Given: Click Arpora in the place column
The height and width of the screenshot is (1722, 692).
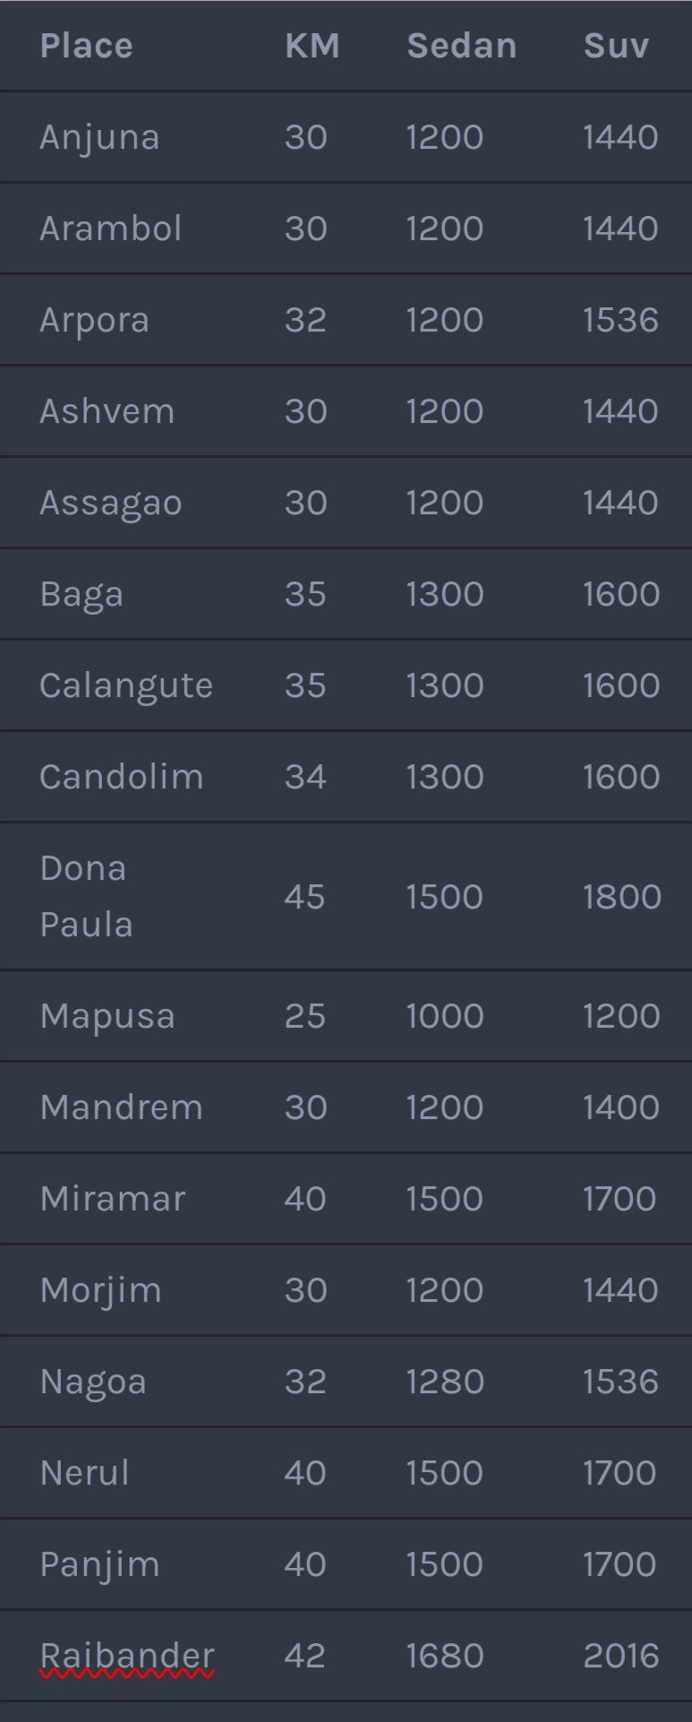Looking at the screenshot, I should pos(94,322).
